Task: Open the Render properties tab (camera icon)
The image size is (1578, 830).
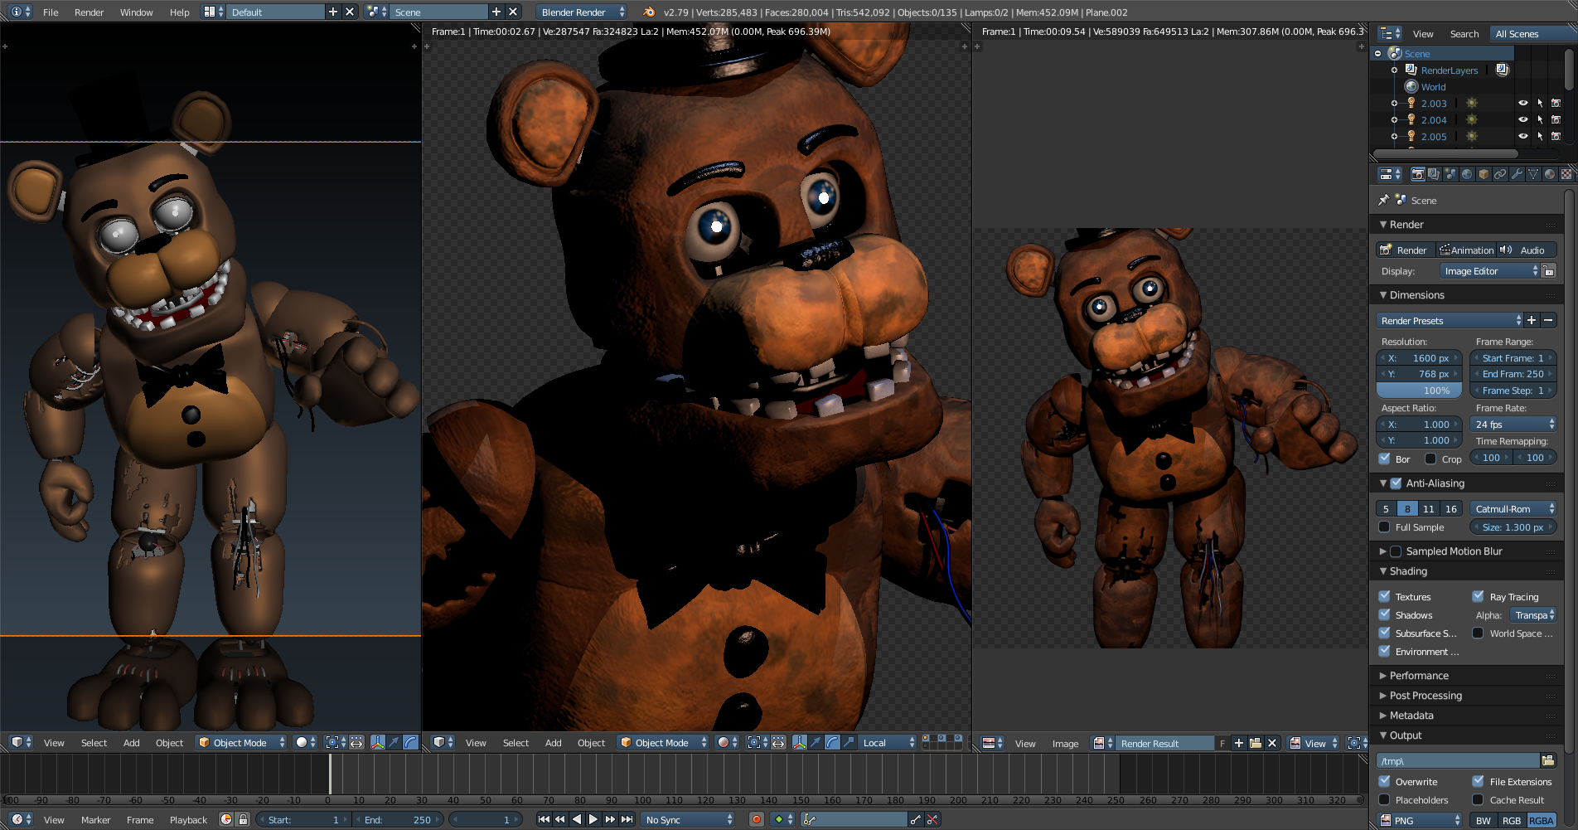Action: pyautogui.click(x=1417, y=174)
